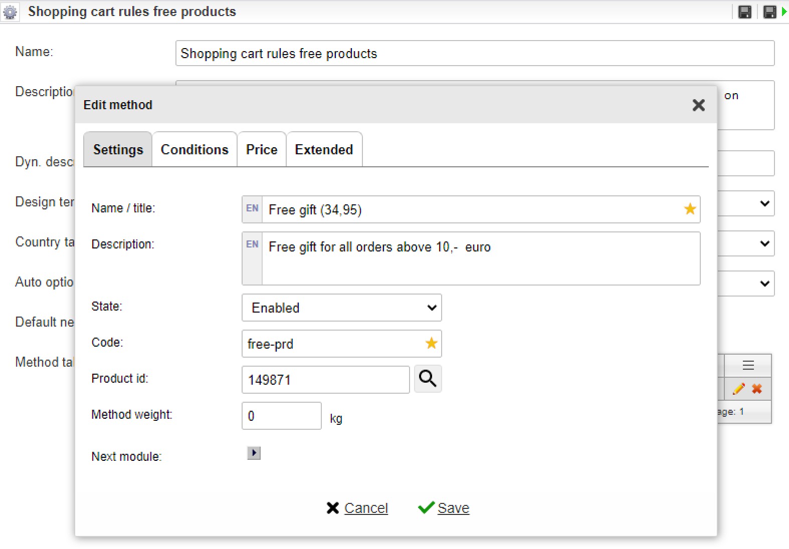The width and height of the screenshot is (789, 549).
Task: Open the Extended tab
Action: click(x=324, y=150)
